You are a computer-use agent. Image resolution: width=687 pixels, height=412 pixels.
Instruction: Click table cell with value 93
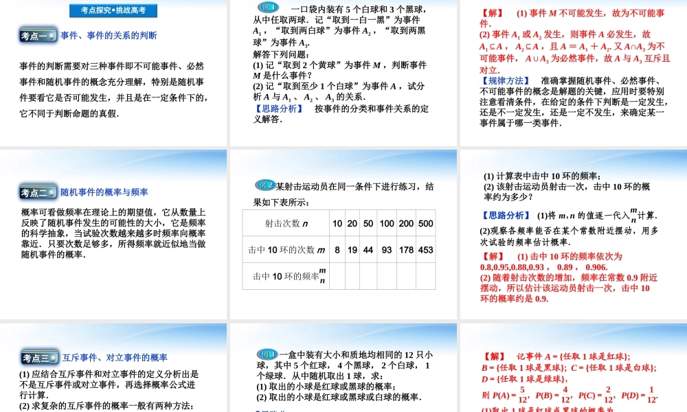pyautogui.click(x=387, y=249)
